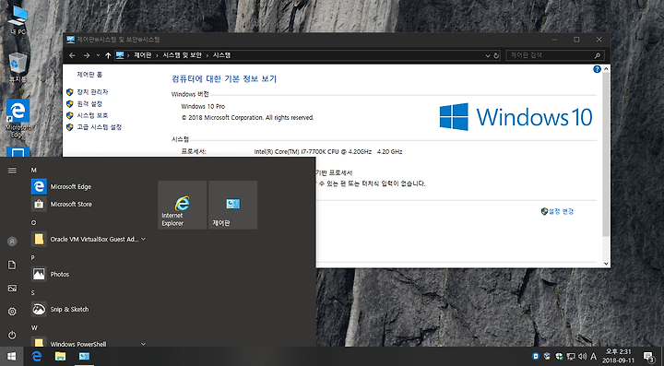Click the letter P group header
The width and height of the screenshot is (664, 366).
(33, 258)
